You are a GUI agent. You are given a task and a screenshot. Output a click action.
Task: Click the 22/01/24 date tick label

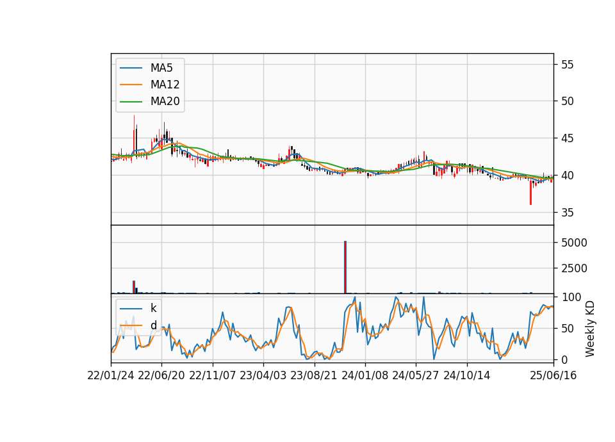pyautogui.click(x=111, y=375)
